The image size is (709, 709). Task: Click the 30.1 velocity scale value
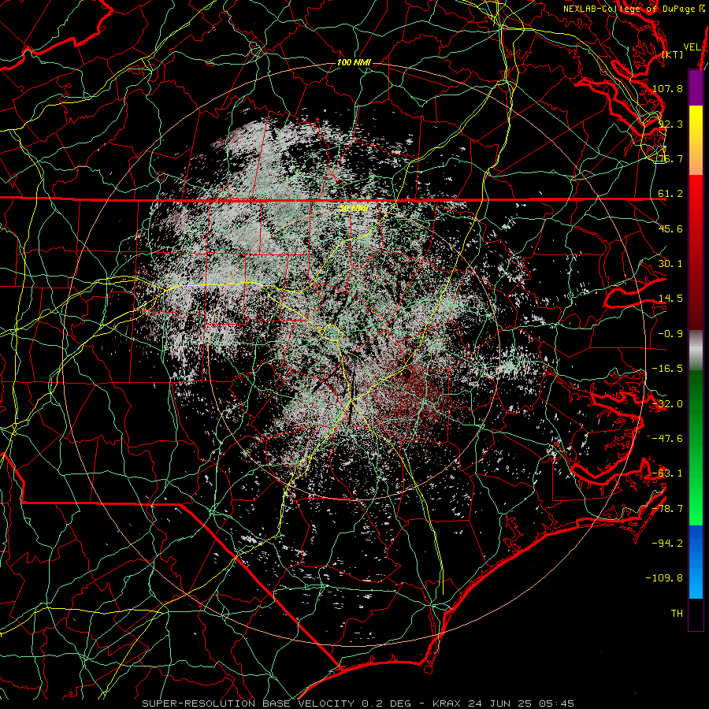point(670,264)
